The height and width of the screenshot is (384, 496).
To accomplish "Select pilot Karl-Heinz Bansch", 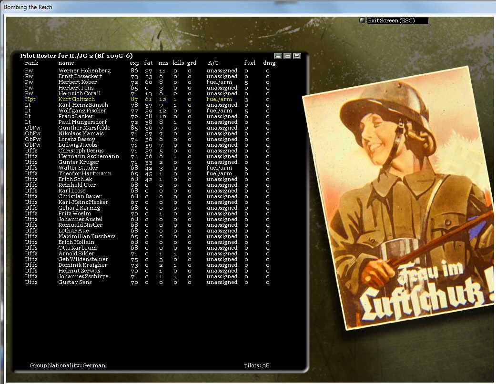I will [x=83, y=105].
